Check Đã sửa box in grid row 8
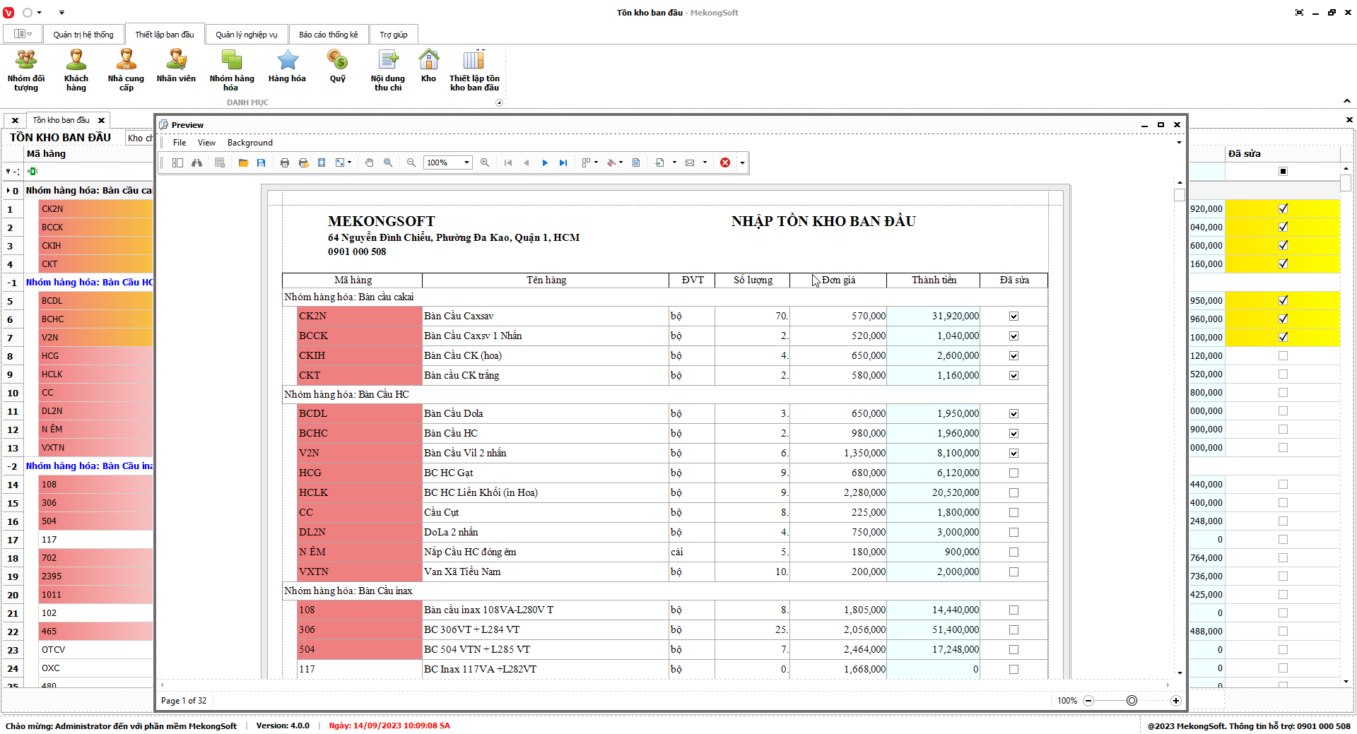This screenshot has width=1357, height=734. [1283, 356]
